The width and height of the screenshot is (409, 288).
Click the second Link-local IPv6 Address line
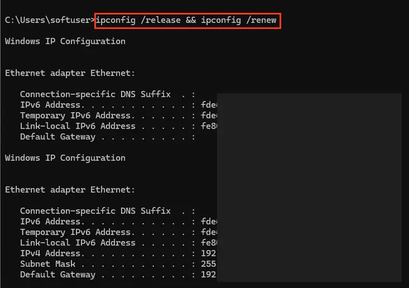tap(118, 243)
